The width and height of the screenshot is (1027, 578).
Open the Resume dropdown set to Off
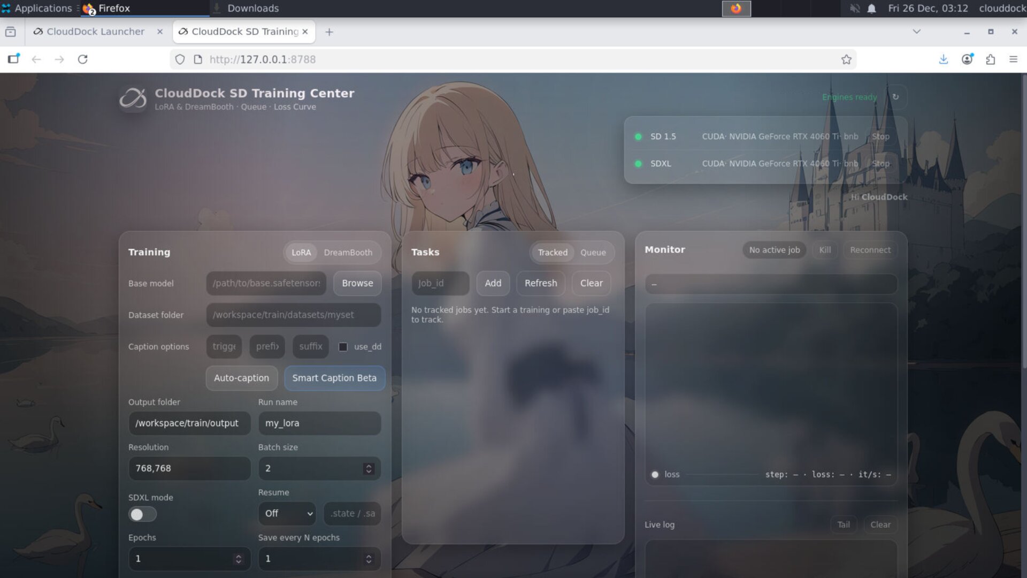coord(287,513)
